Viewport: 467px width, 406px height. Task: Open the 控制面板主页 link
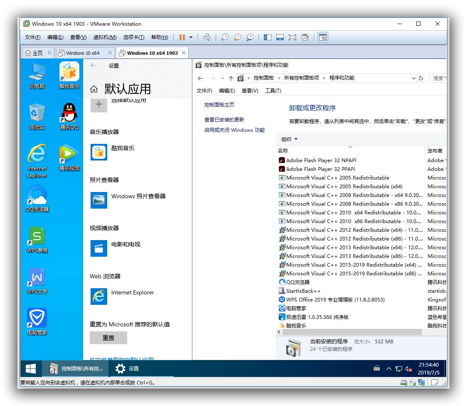pos(219,105)
